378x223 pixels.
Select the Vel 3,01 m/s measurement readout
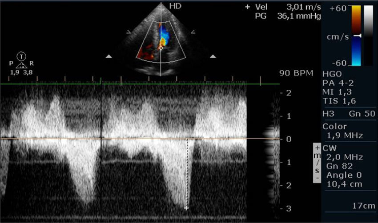point(285,7)
